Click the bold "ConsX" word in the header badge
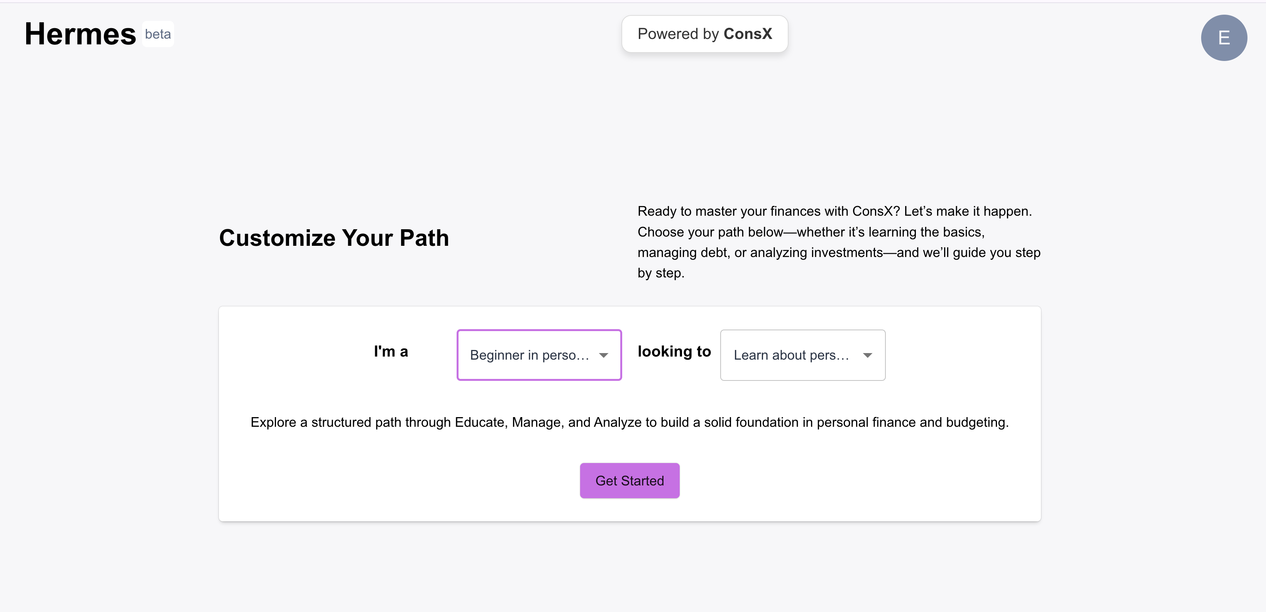 pos(748,34)
